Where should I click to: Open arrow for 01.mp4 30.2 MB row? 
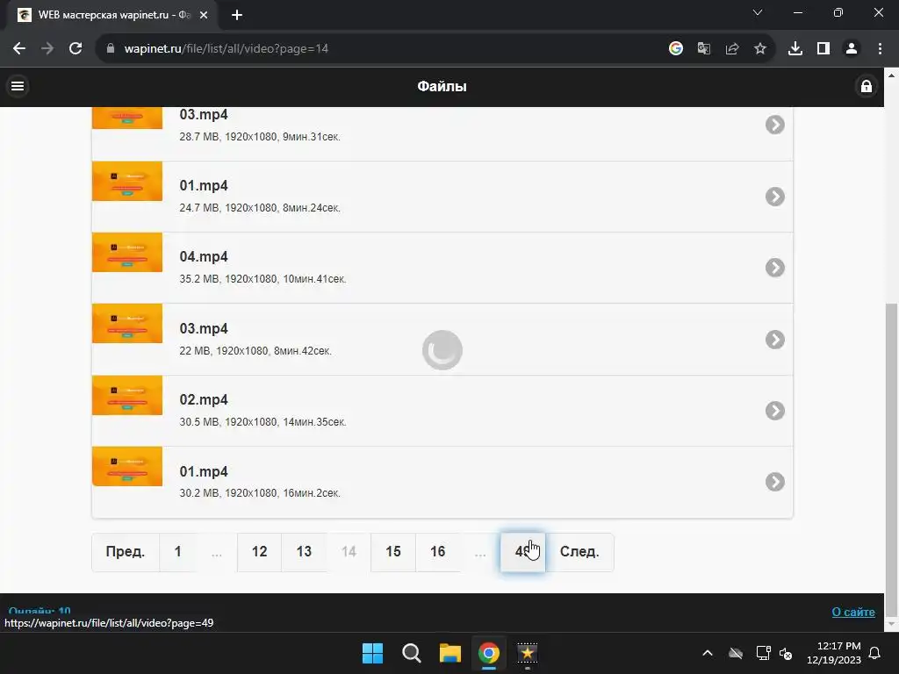pyautogui.click(x=774, y=482)
